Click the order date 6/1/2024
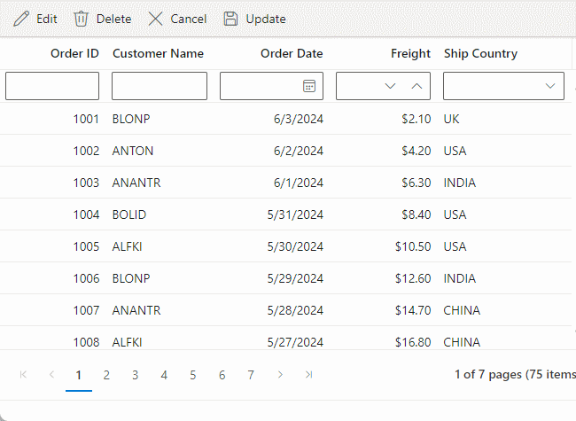 pos(299,183)
